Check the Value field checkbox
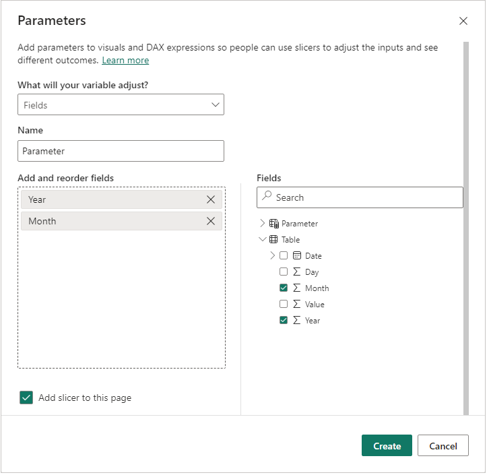 (285, 305)
